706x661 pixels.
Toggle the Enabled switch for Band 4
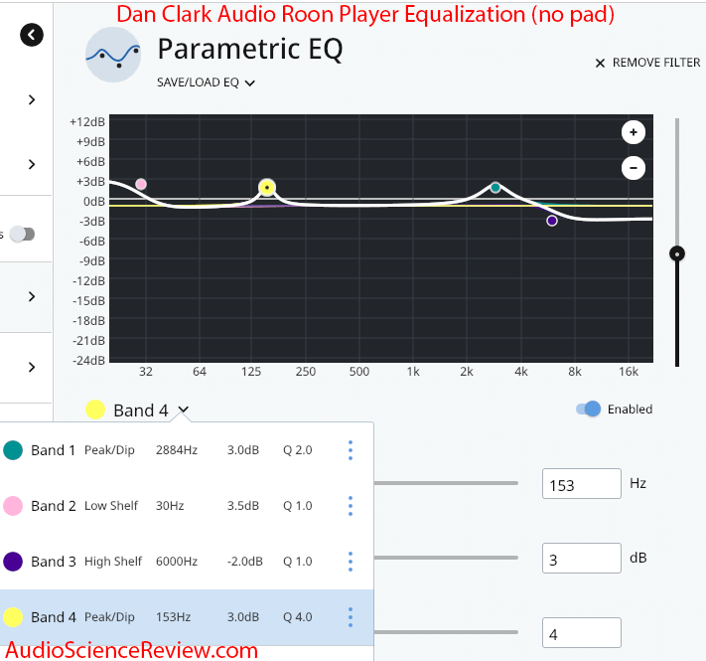pos(588,409)
